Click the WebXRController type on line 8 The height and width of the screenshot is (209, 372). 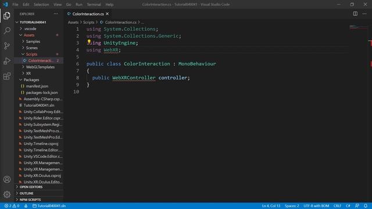click(x=134, y=78)
